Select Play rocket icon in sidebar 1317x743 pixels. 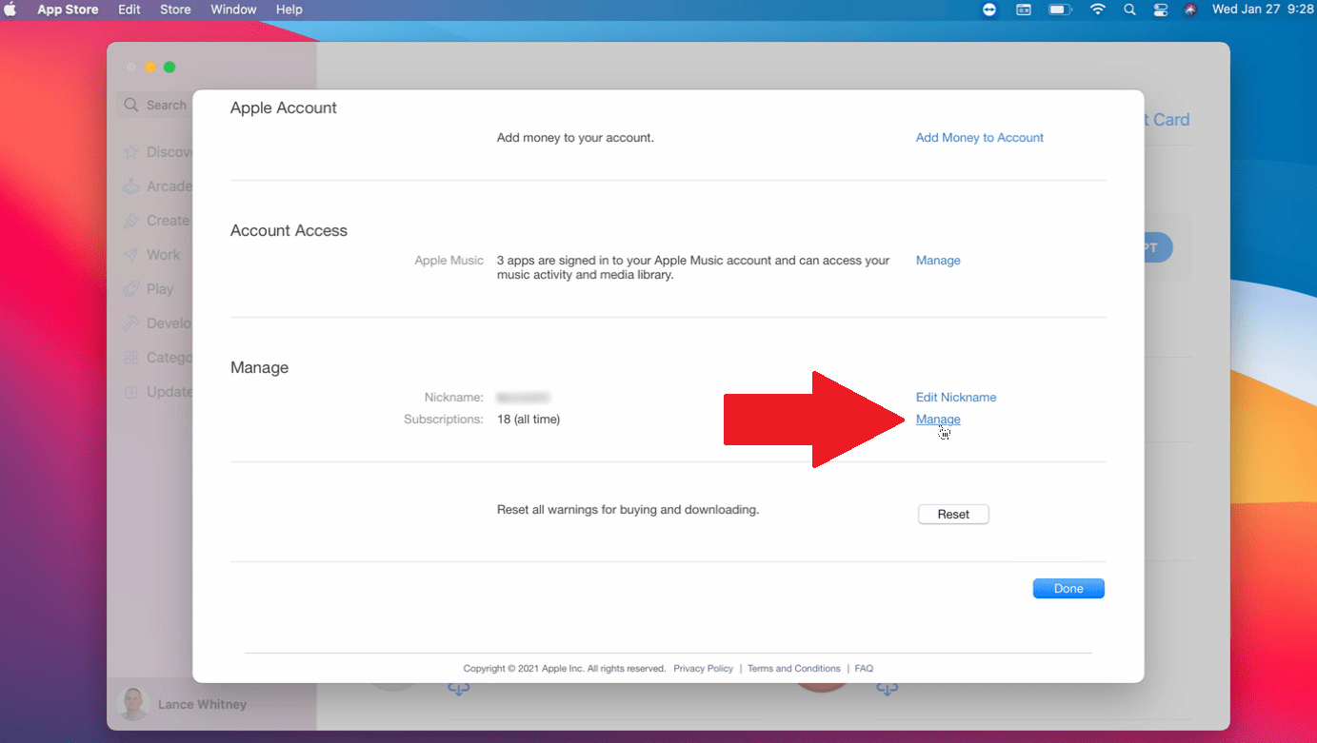tap(131, 289)
